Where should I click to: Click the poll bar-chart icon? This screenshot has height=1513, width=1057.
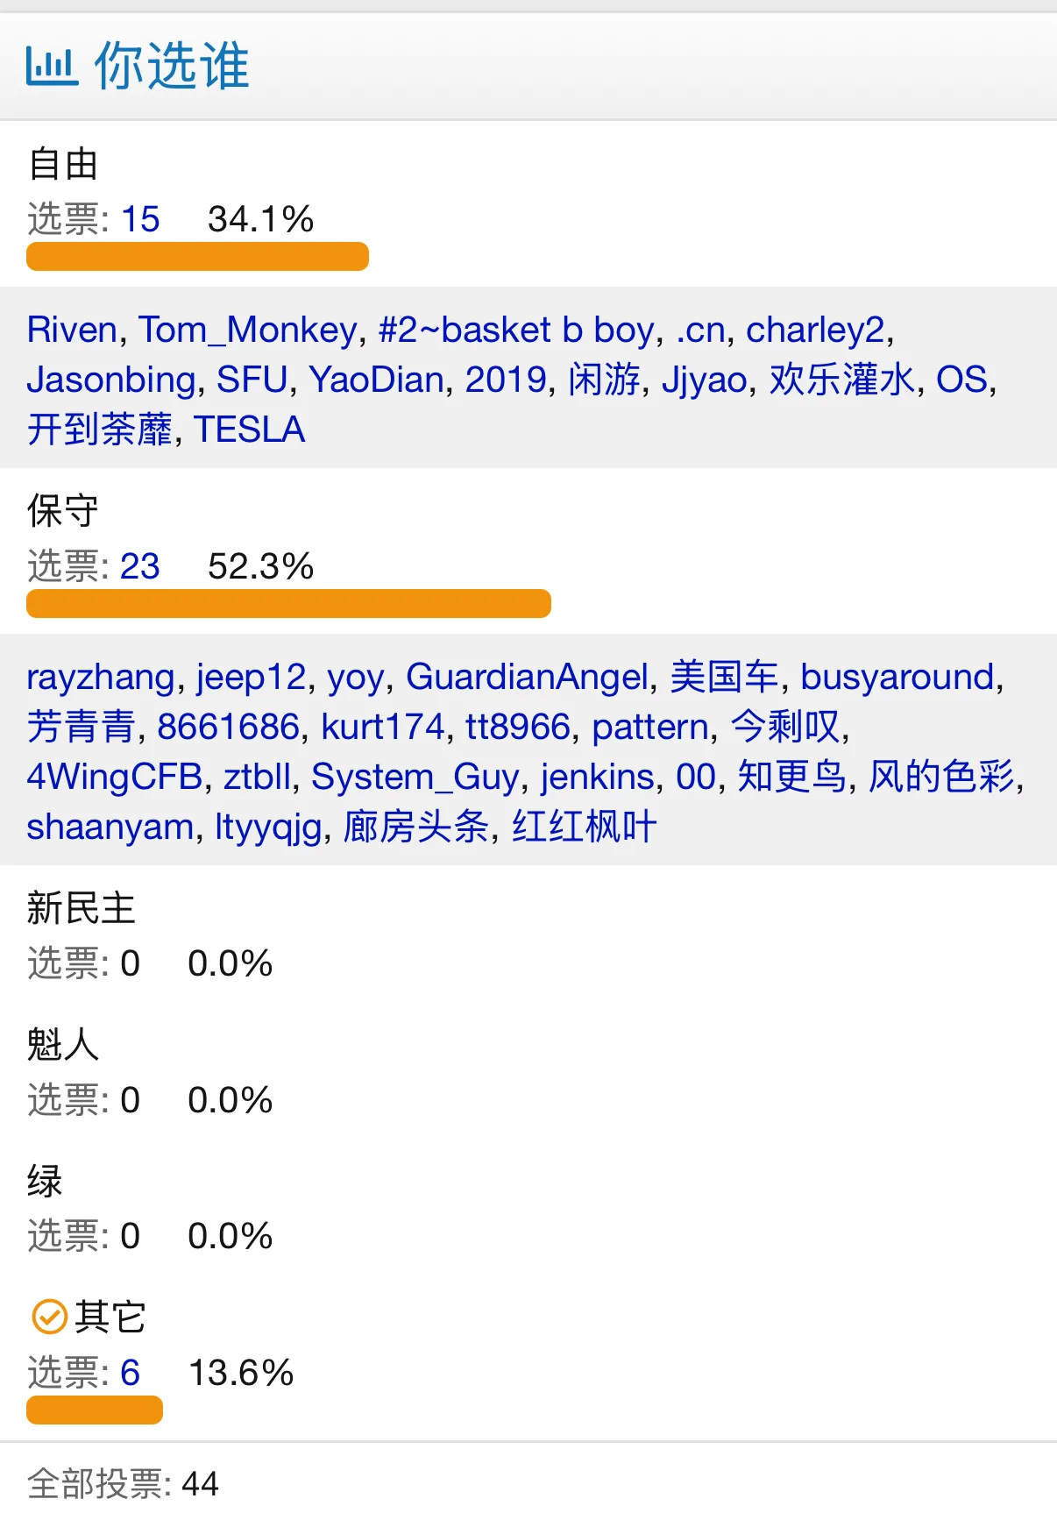click(52, 67)
